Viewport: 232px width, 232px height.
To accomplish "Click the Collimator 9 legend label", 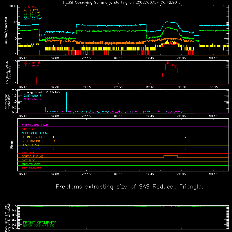I will pos(32,99).
